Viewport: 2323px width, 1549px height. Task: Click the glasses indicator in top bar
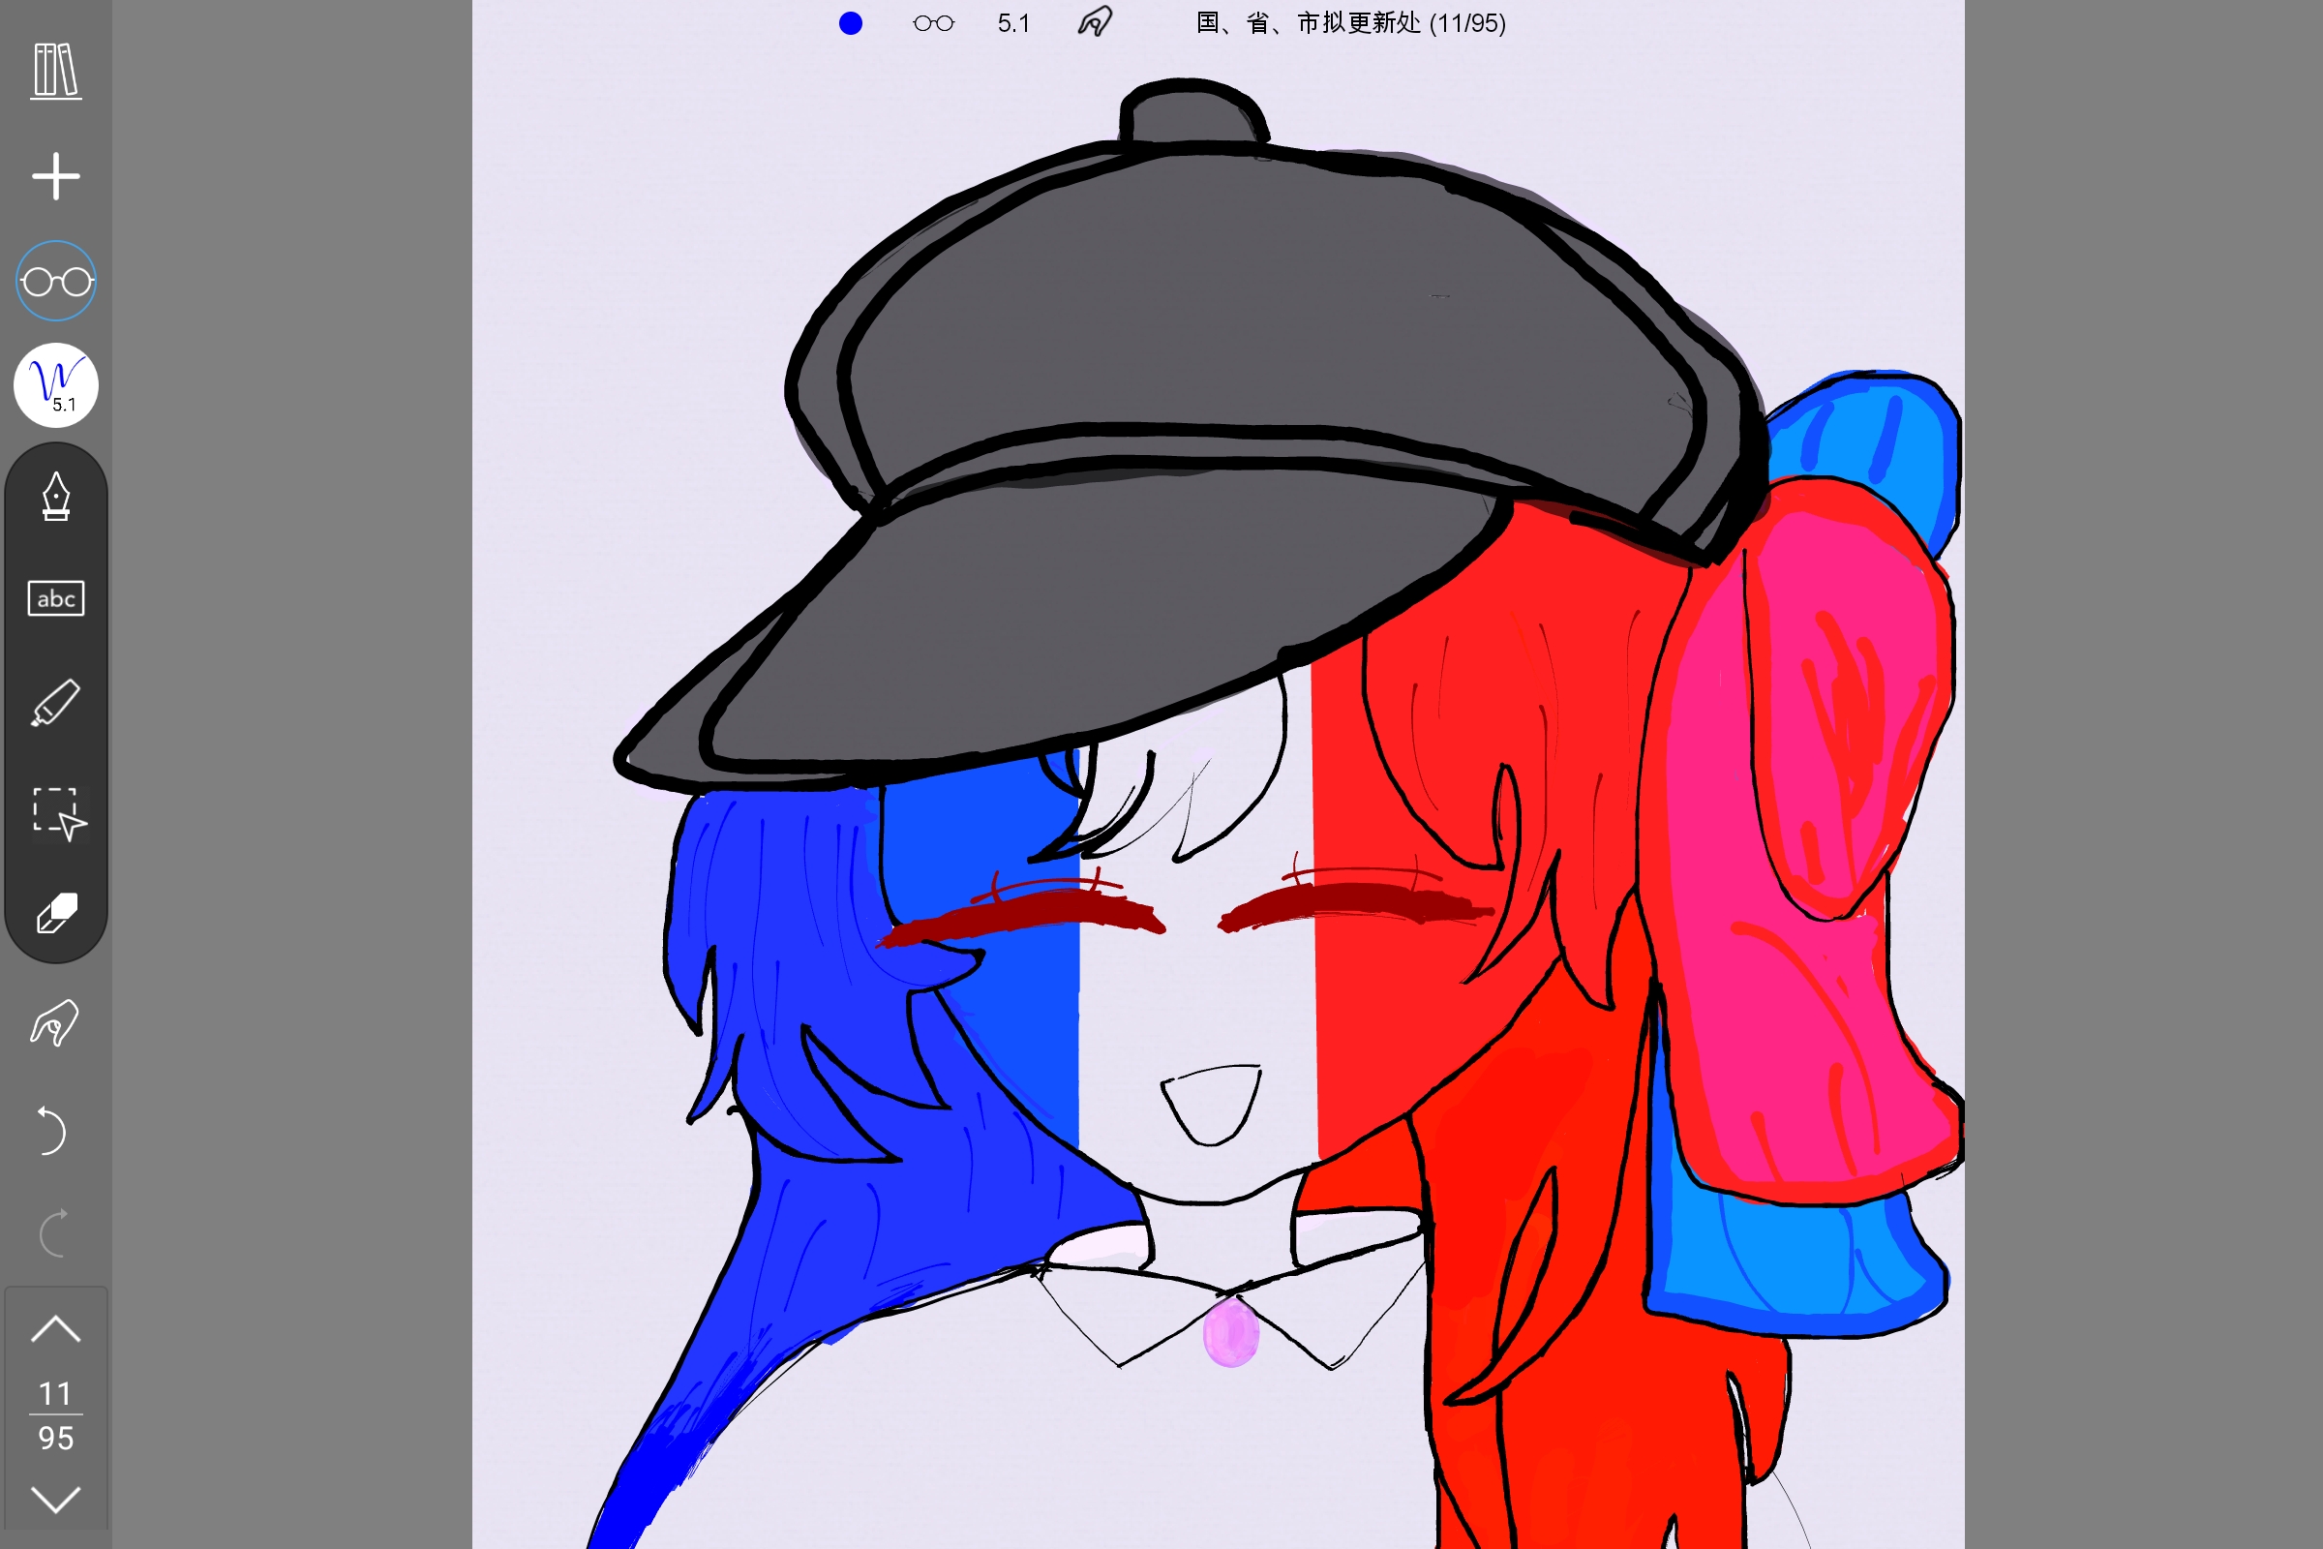(x=933, y=22)
